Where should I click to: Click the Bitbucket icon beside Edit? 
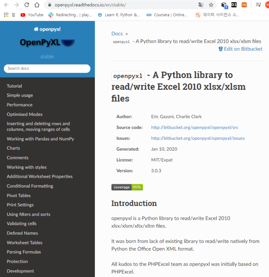(x=220, y=49)
